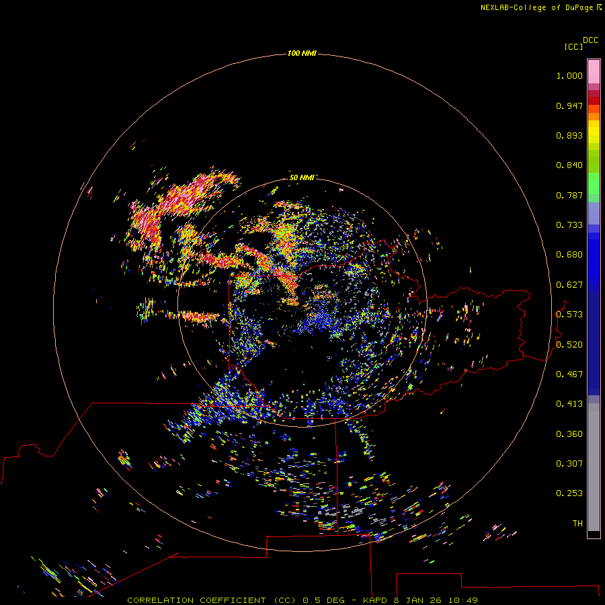Screen dimensions: 605x605
Task: Click the 0.680 scale value
Action: [x=569, y=255]
